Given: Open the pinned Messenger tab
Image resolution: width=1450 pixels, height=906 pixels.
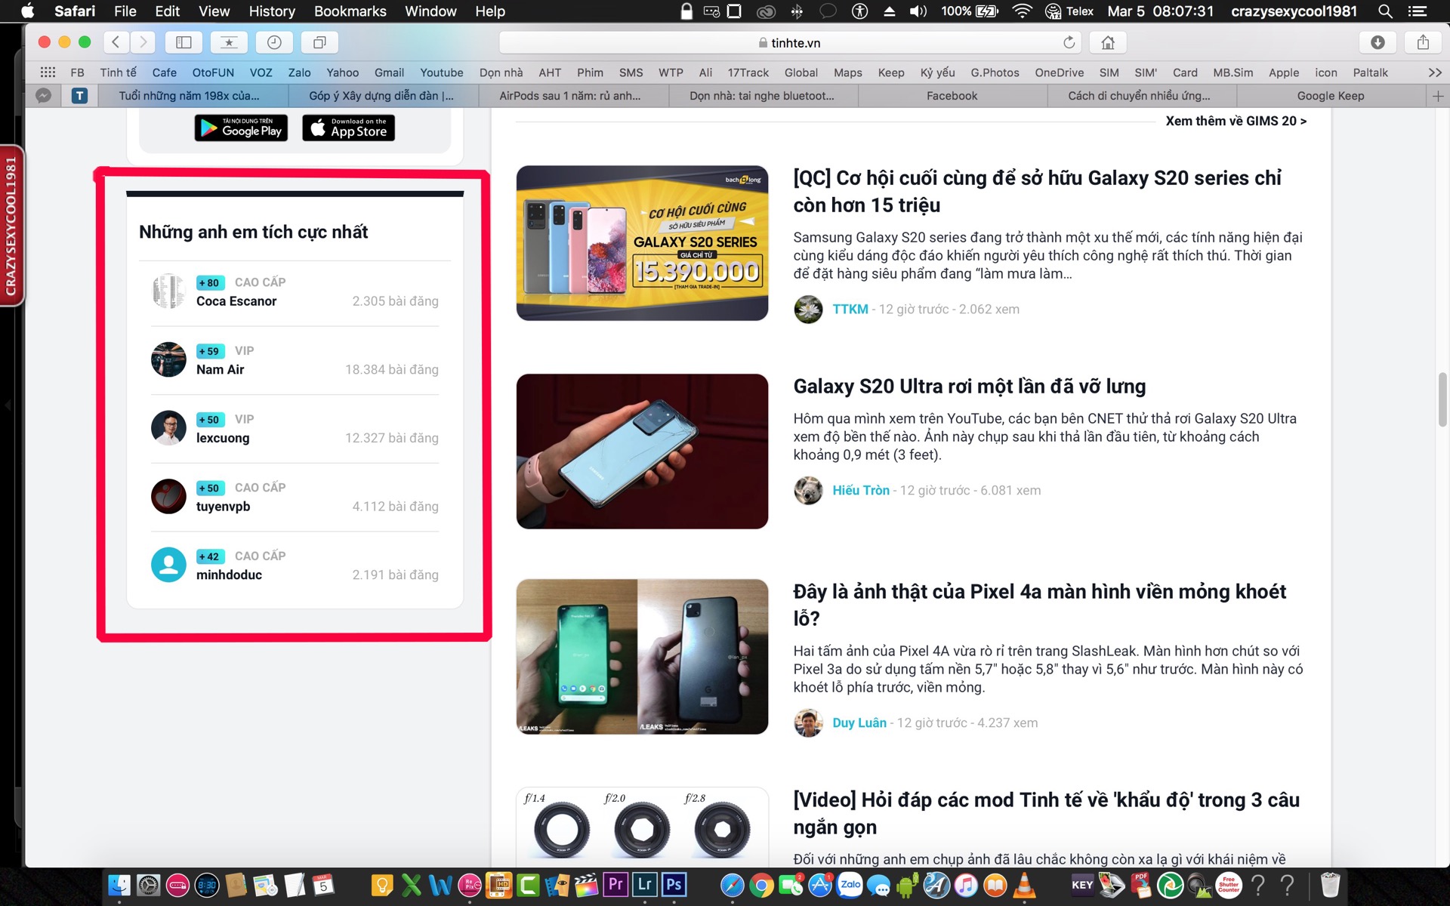Looking at the screenshot, I should click(44, 96).
